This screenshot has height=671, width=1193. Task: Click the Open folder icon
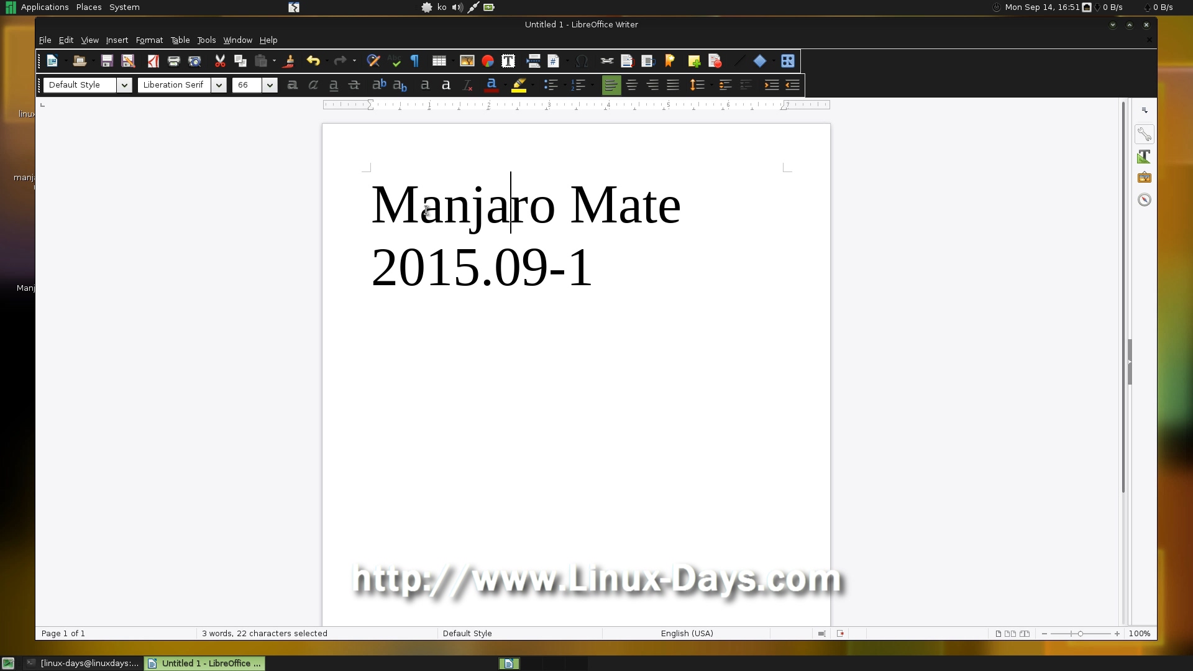(80, 61)
